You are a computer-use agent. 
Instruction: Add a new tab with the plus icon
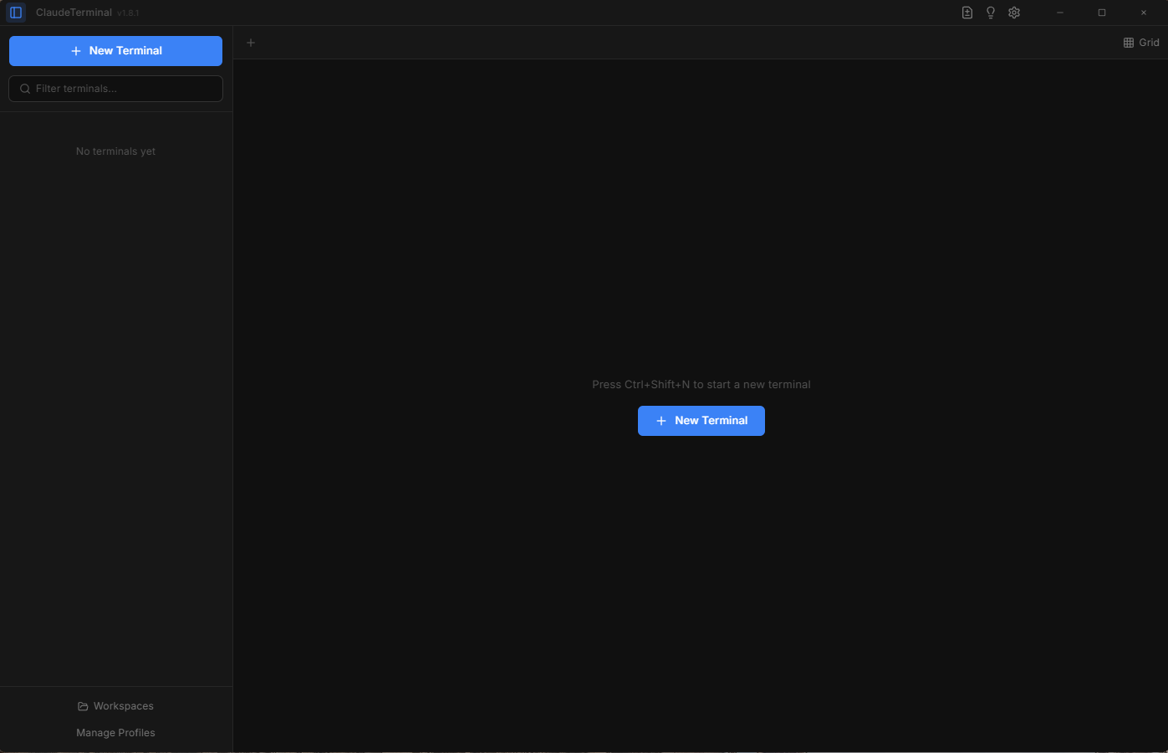point(250,42)
